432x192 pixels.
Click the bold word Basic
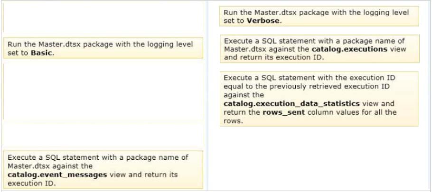(x=41, y=53)
